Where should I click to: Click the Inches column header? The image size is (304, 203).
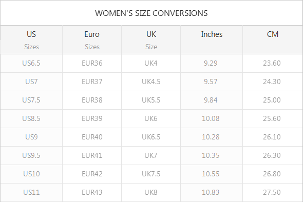coord(212,40)
